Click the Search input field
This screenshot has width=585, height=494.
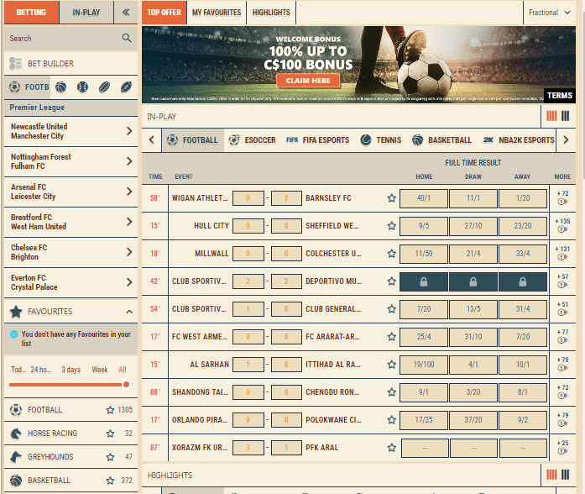71,38
